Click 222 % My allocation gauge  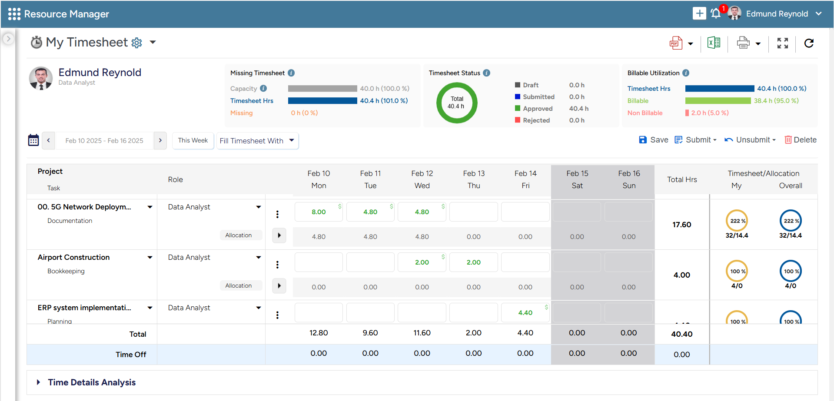pyautogui.click(x=737, y=221)
